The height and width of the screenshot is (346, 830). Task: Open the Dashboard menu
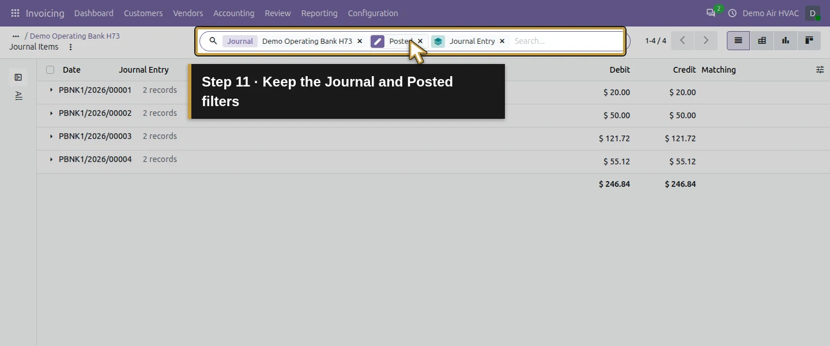(94, 13)
